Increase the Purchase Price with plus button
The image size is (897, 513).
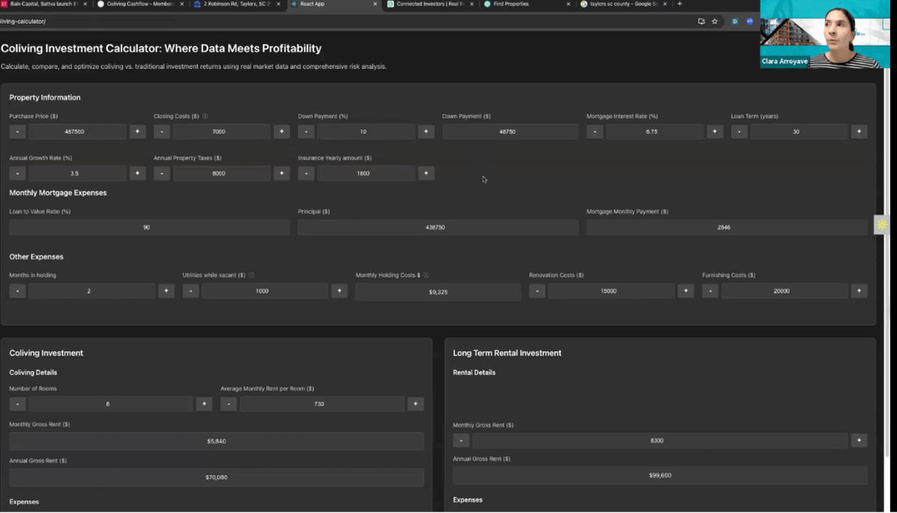(138, 131)
